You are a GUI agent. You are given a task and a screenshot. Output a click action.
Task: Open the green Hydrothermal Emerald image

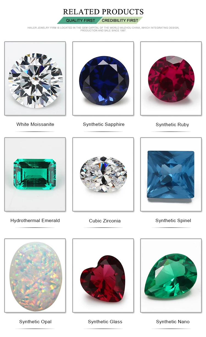pos(35,174)
